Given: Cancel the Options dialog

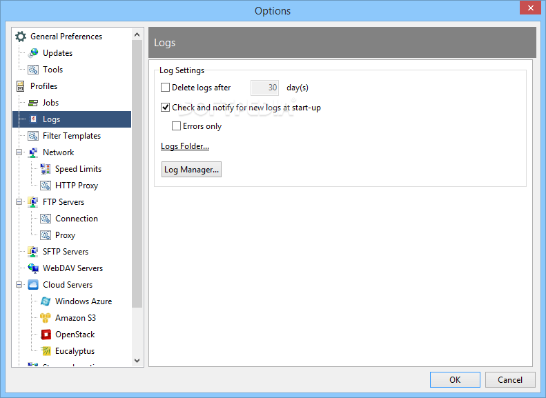Looking at the screenshot, I should (510, 379).
